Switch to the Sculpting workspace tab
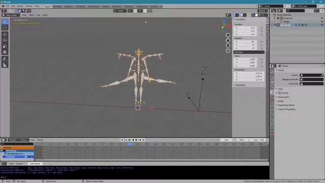Image resolution: width=325 pixels, height=183 pixels. pos(69,7)
